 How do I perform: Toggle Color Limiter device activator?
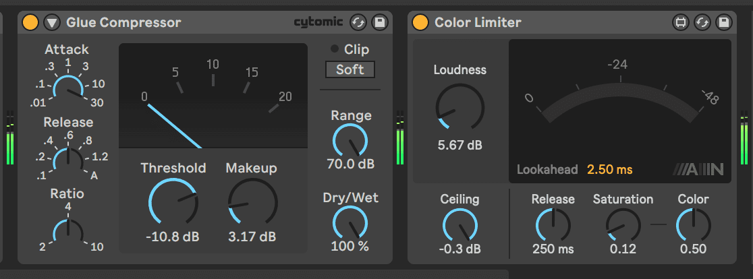(420, 22)
